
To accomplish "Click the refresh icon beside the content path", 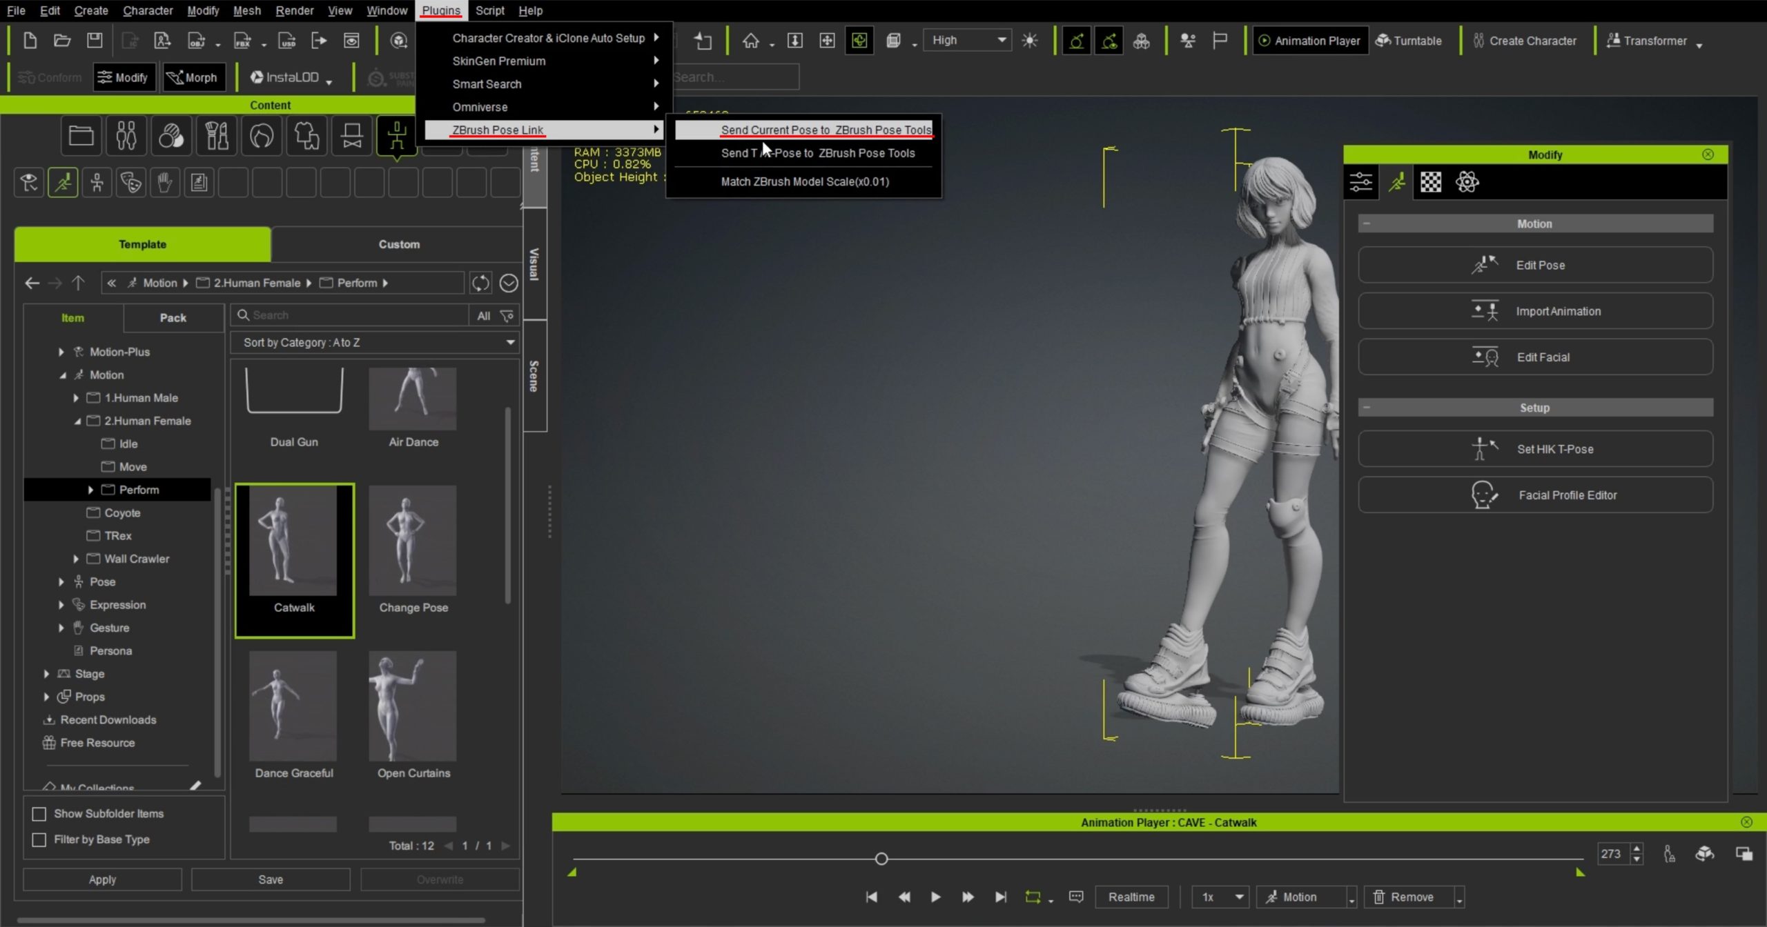I will (x=480, y=283).
